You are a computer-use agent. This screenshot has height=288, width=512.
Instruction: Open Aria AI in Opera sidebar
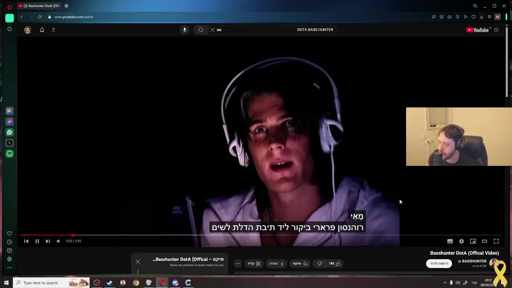pyautogui.click(x=10, y=111)
